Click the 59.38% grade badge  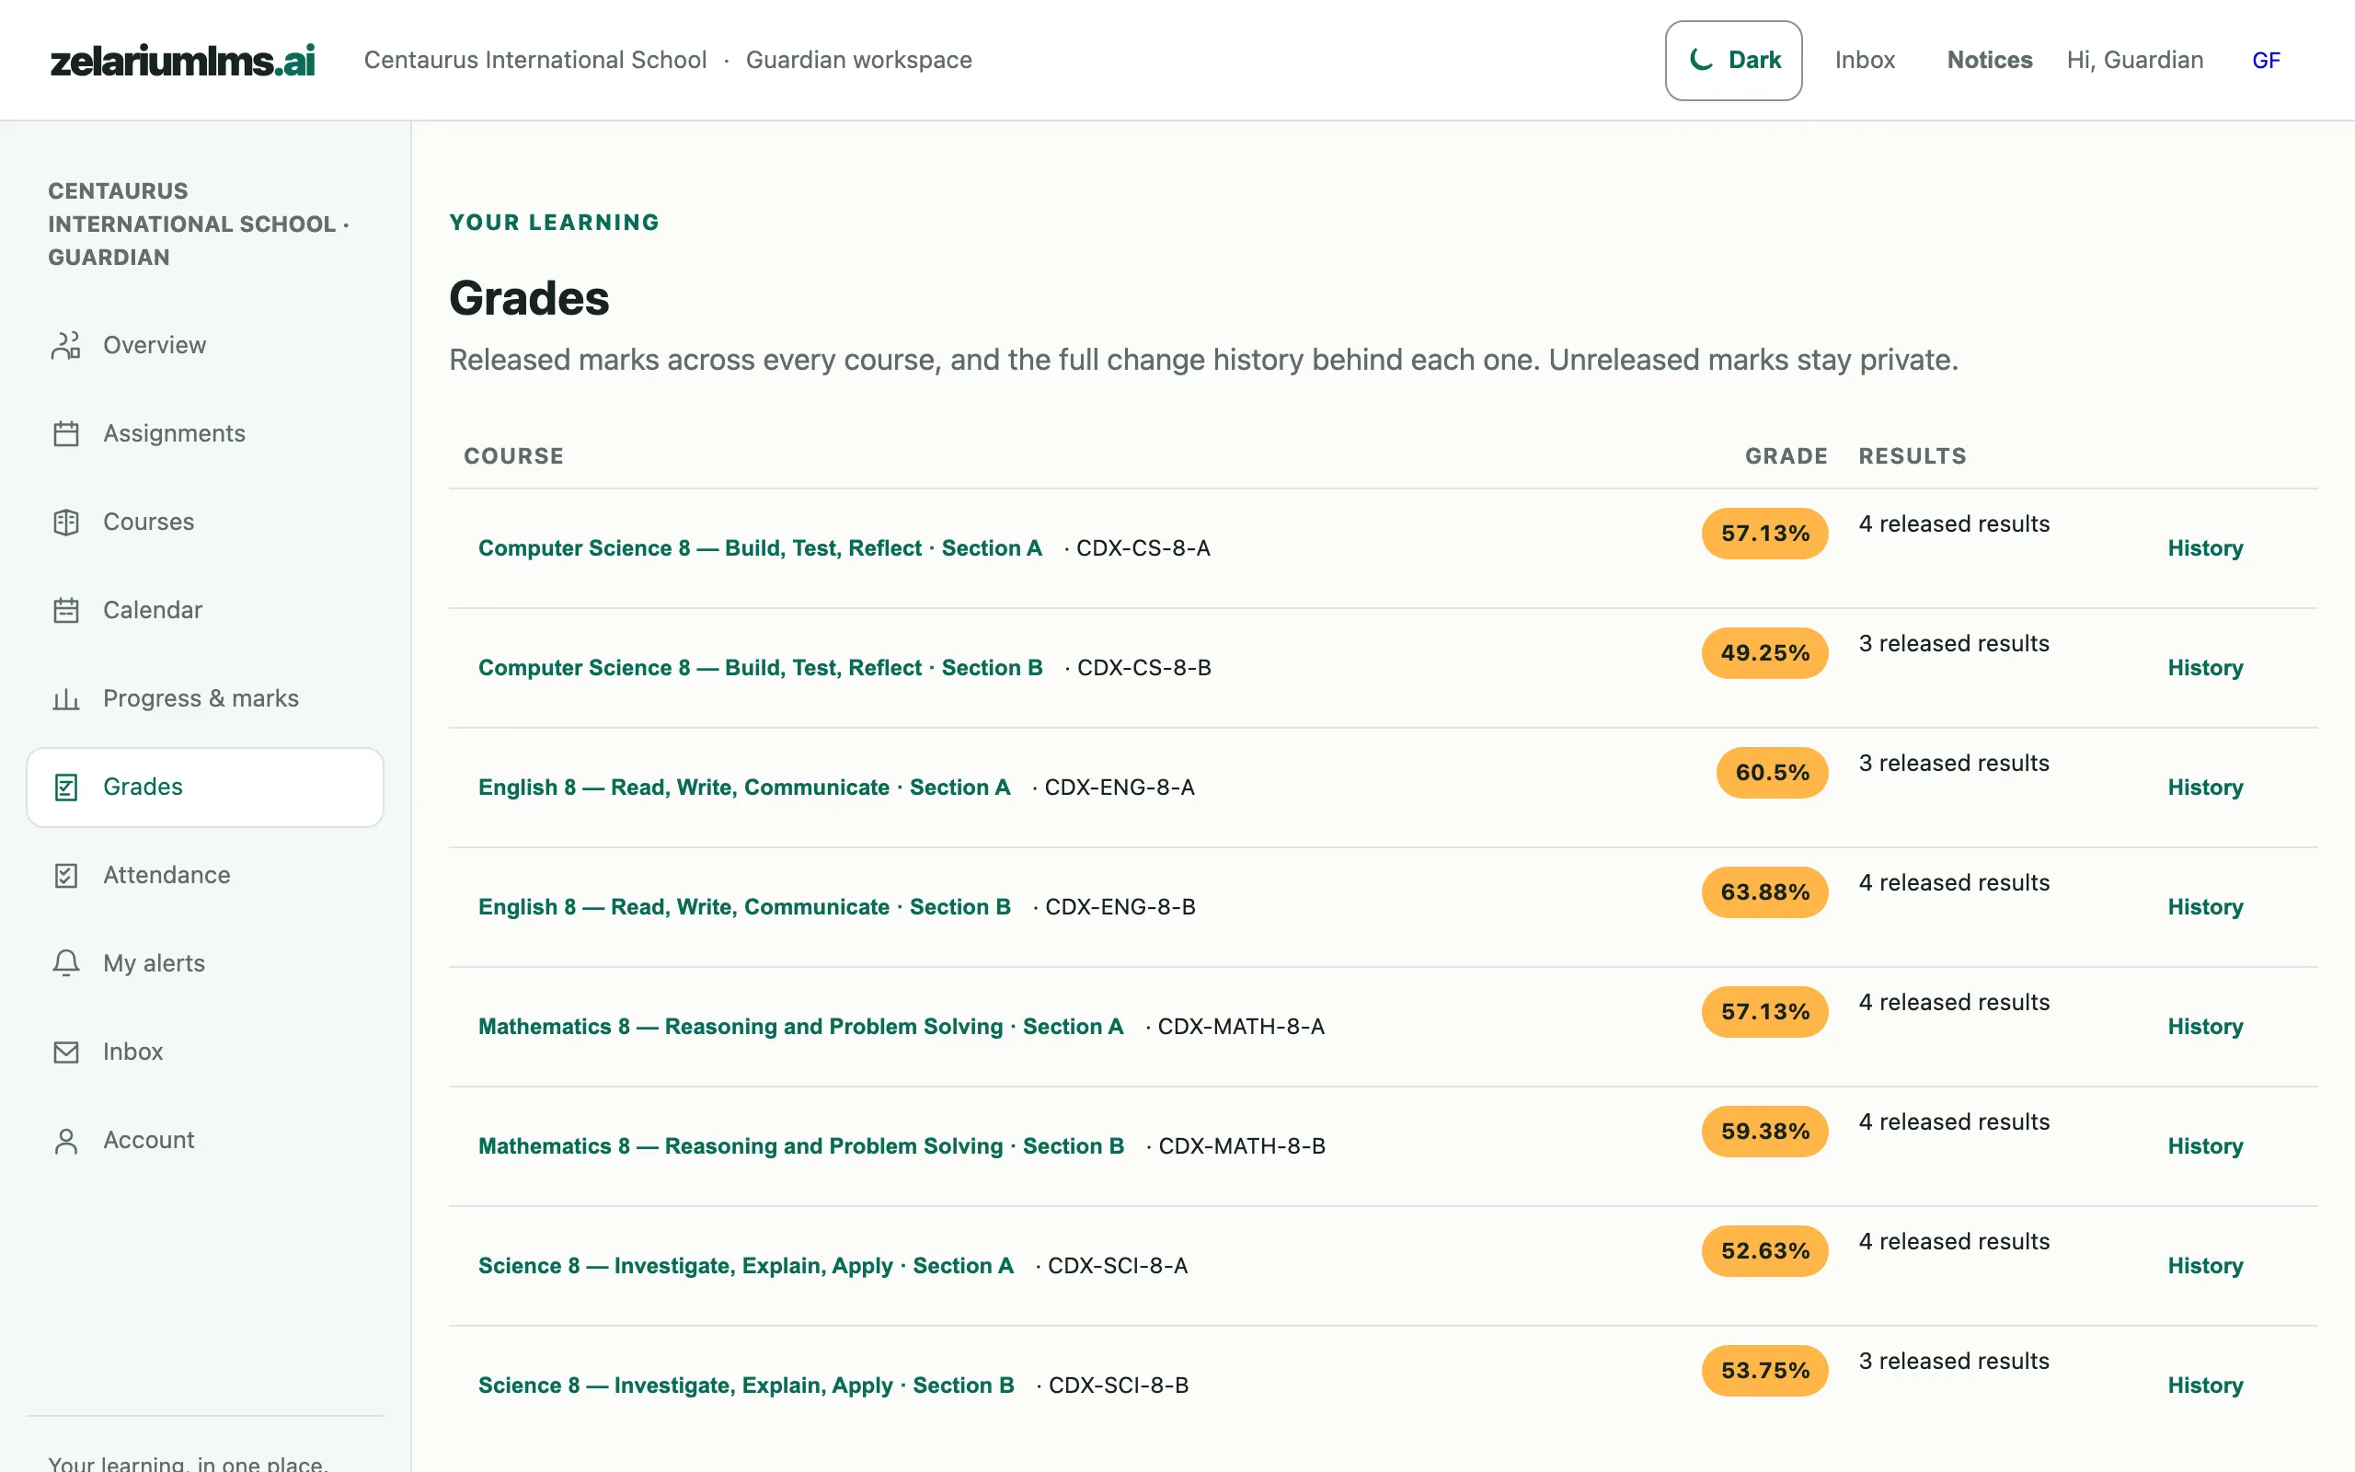1765,1133
